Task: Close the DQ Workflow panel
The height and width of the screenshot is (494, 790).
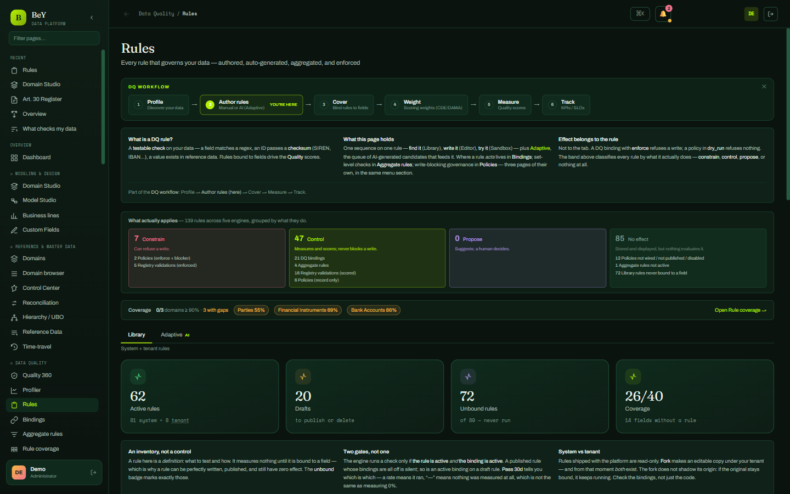Action: pos(764,86)
